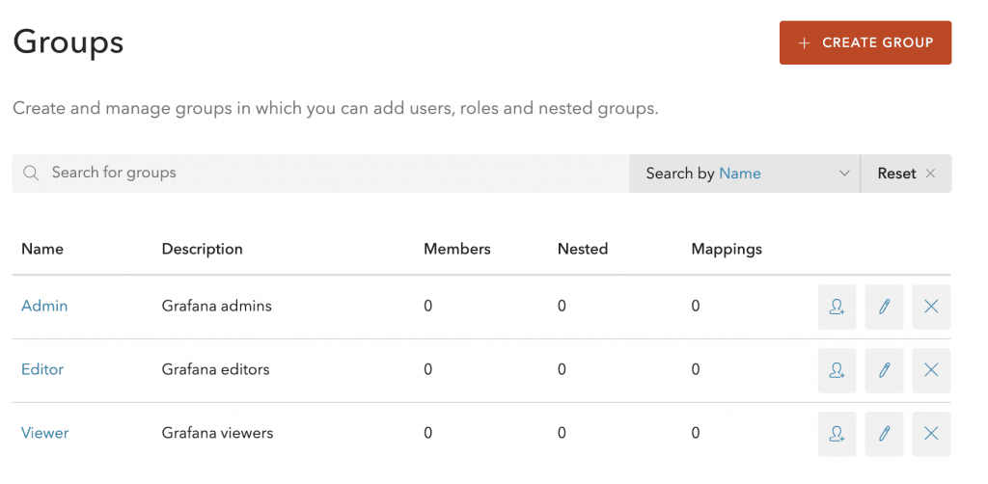Select the Grafana admins description

tap(217, 306)
